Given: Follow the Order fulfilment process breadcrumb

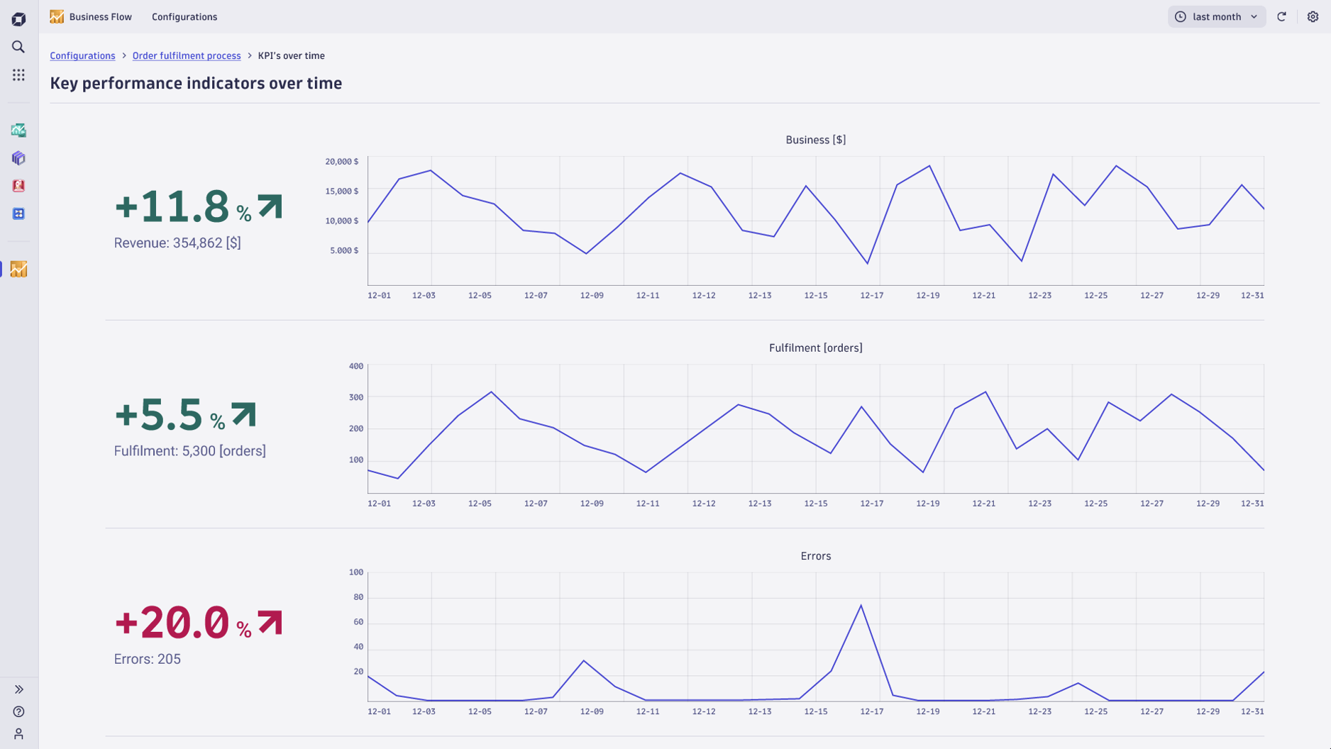Looking at the screenshot, I should click(x=187, y=55).
